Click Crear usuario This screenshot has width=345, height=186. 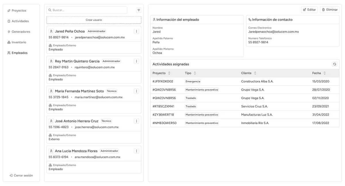pyautogui.click(x=94, y=20)
